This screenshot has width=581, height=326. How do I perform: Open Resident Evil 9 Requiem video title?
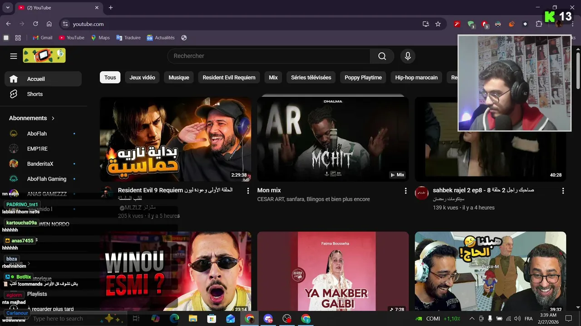pyautogui.click(x=175, y=194)
